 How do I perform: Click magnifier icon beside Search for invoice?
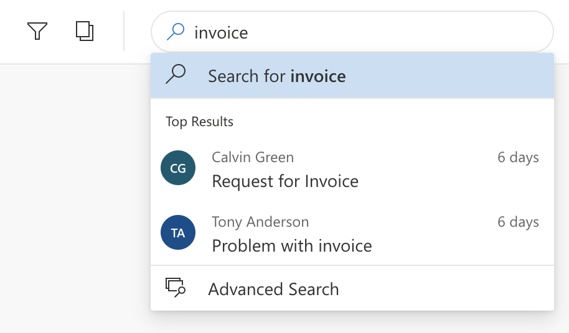pos(176,75)
